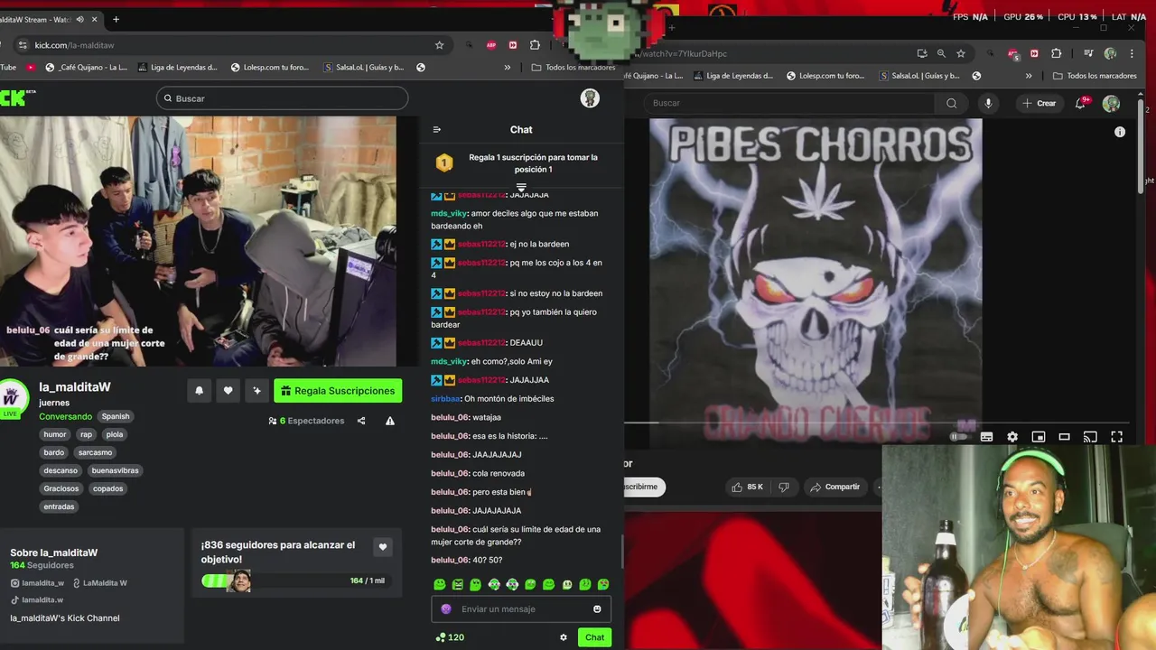Click ABP extension icon in Kick window

tap(491, 45)
